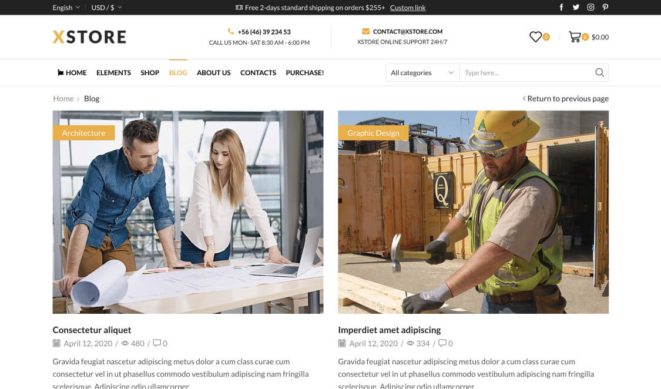
Task: Open the construction worker post thumbnail
Action: click(473, 223)
